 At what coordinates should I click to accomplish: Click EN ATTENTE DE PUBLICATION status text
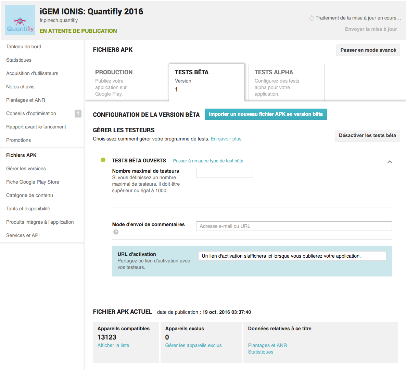(x=78, y=31)
